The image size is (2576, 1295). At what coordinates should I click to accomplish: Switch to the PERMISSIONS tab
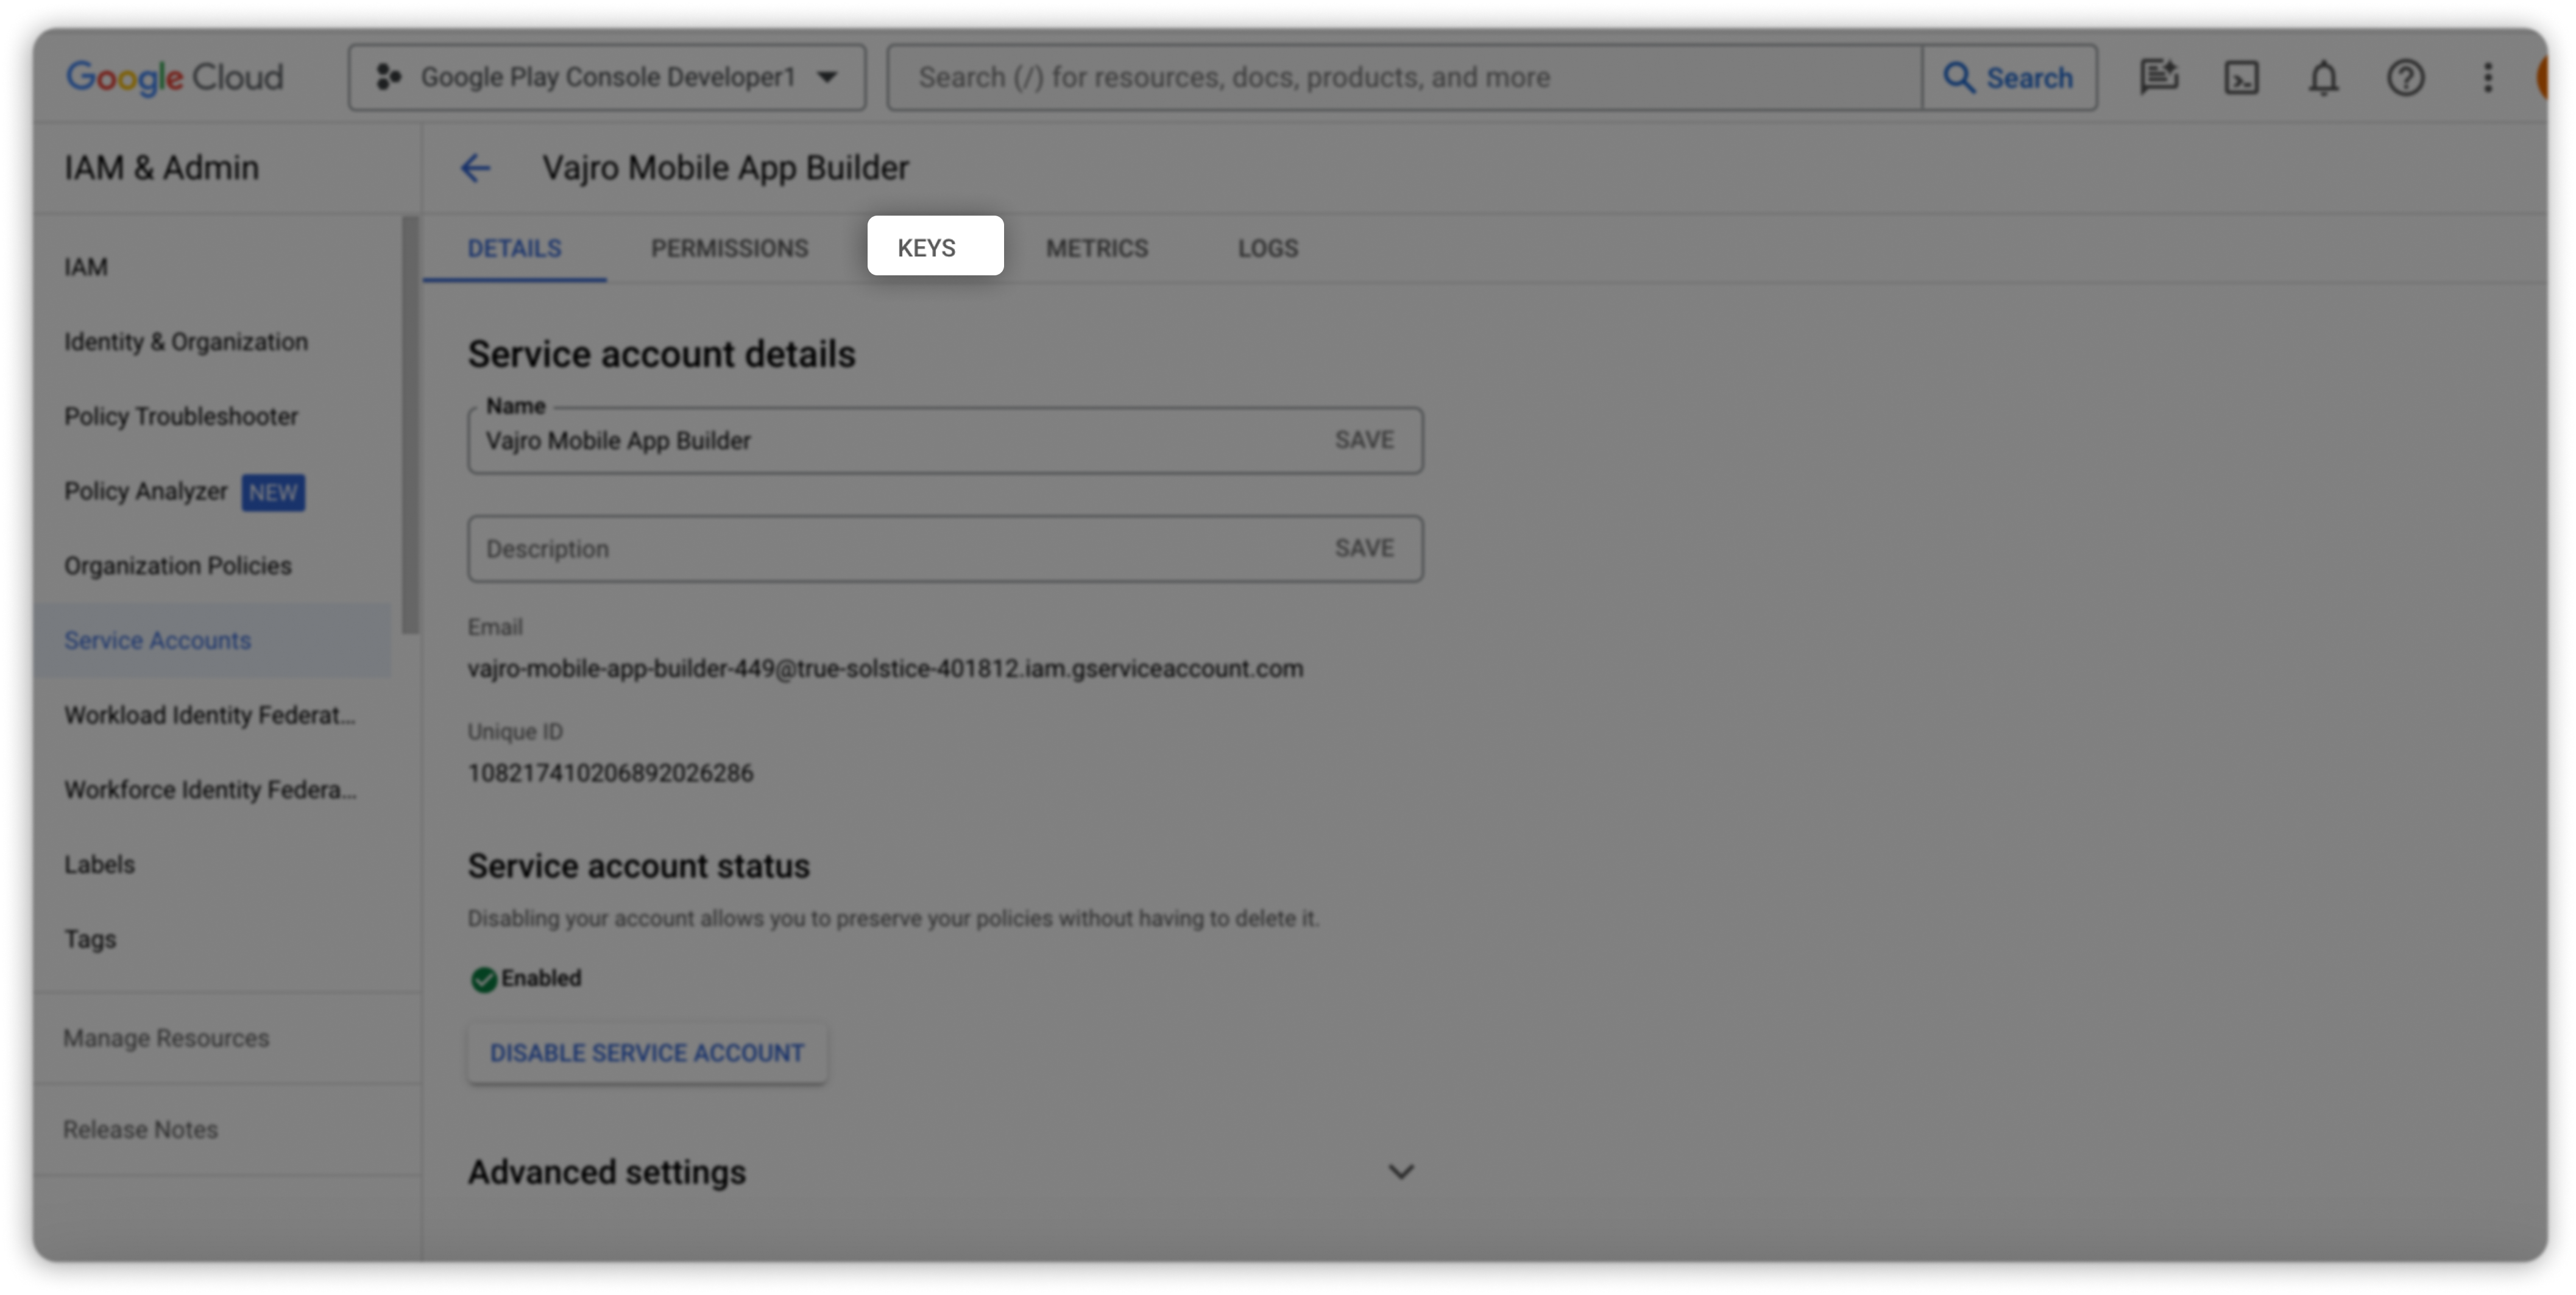point(729,248)
